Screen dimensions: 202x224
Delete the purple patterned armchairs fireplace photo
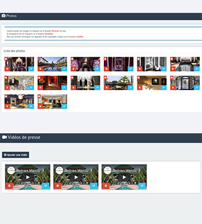coord(74,69)
